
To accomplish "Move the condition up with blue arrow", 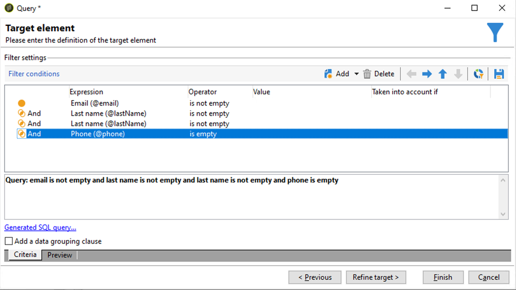I will coord(443,74).
